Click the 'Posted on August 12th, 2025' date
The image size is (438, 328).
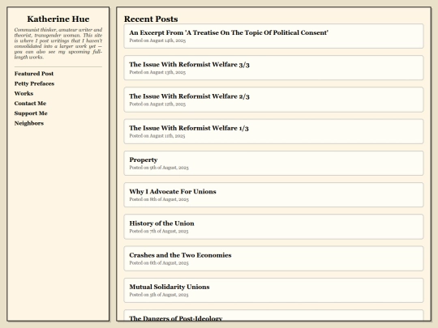[x=157, y=104]
